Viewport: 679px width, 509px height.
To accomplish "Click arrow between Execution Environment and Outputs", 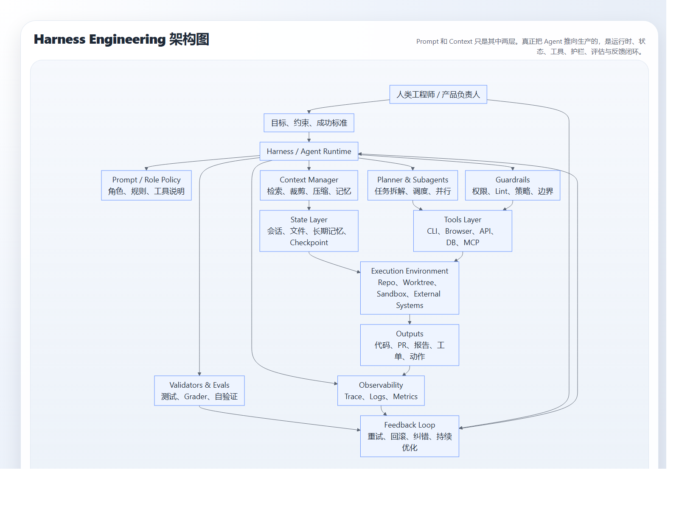I will (410, 319).
